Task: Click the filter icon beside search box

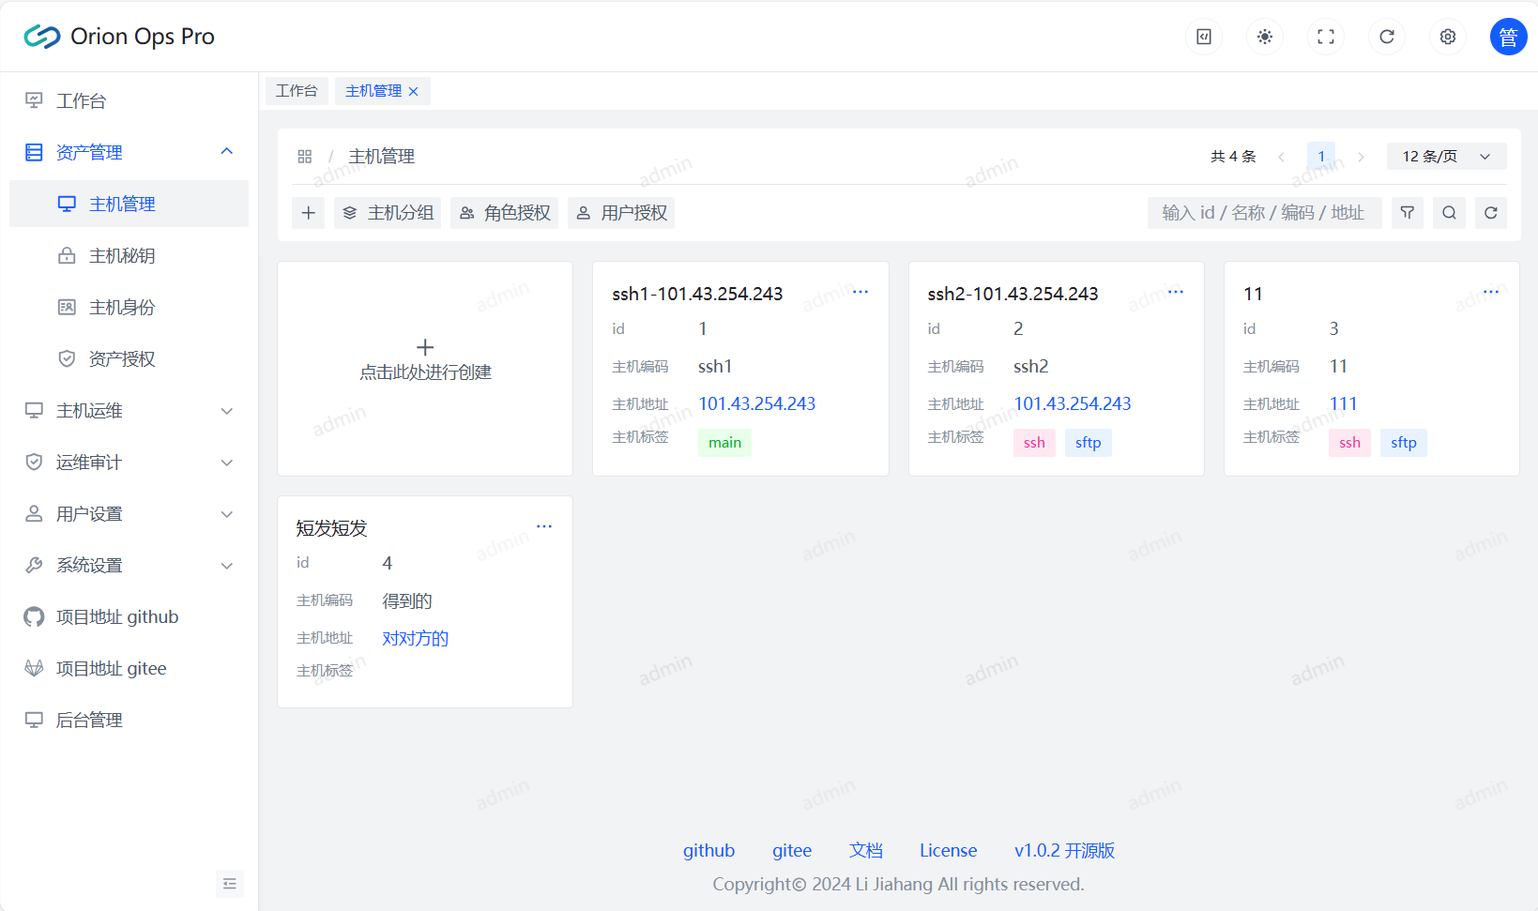Action: click(x=1408, y=213)
